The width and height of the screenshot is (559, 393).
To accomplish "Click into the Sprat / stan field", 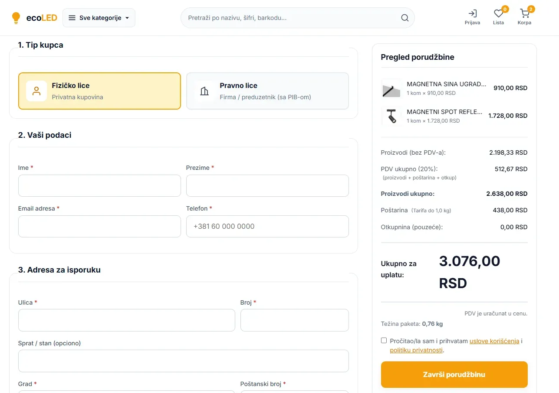I will pyautogui.click(x=183, y=361).
